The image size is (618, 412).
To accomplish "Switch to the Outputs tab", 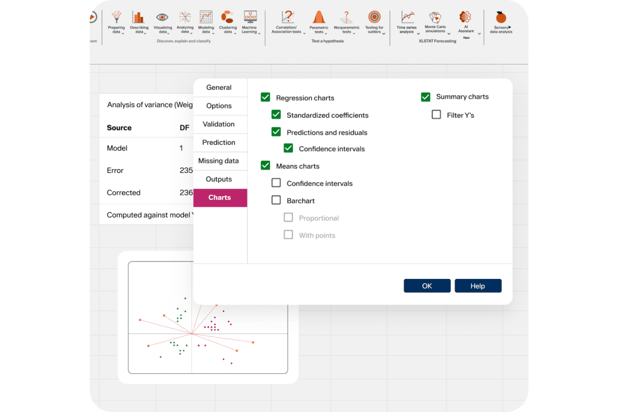I will (x=220, y=179).
